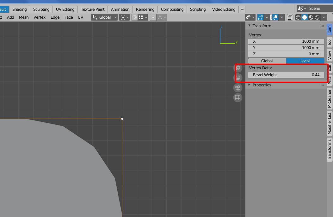Open the Vertex menu
Image resolution: width=333 pixels, height=217 pixels.
40,17
